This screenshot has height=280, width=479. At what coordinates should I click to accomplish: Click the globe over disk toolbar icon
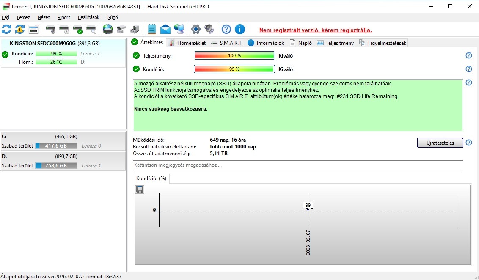coord(108,29)
